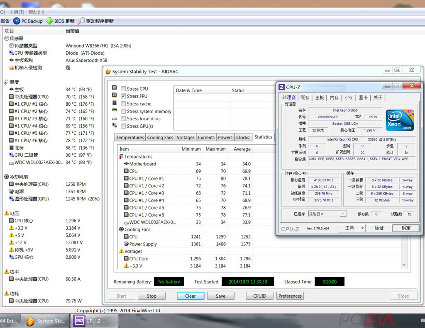Click the CPU-Z title bar Z icon
Image resolution: width=425 pixels, height=328 pixels.
pyautogui.click(x=282, y=87)
